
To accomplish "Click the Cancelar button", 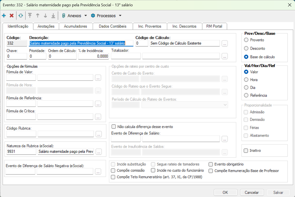I will tap(252, 192).
